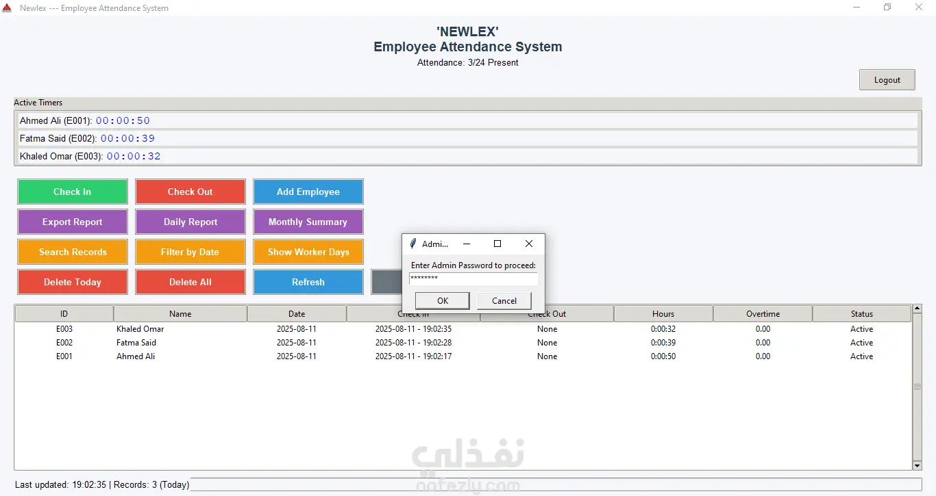Click Export Report button
This screenshot has width=936, height=496.
pos(72,222)
